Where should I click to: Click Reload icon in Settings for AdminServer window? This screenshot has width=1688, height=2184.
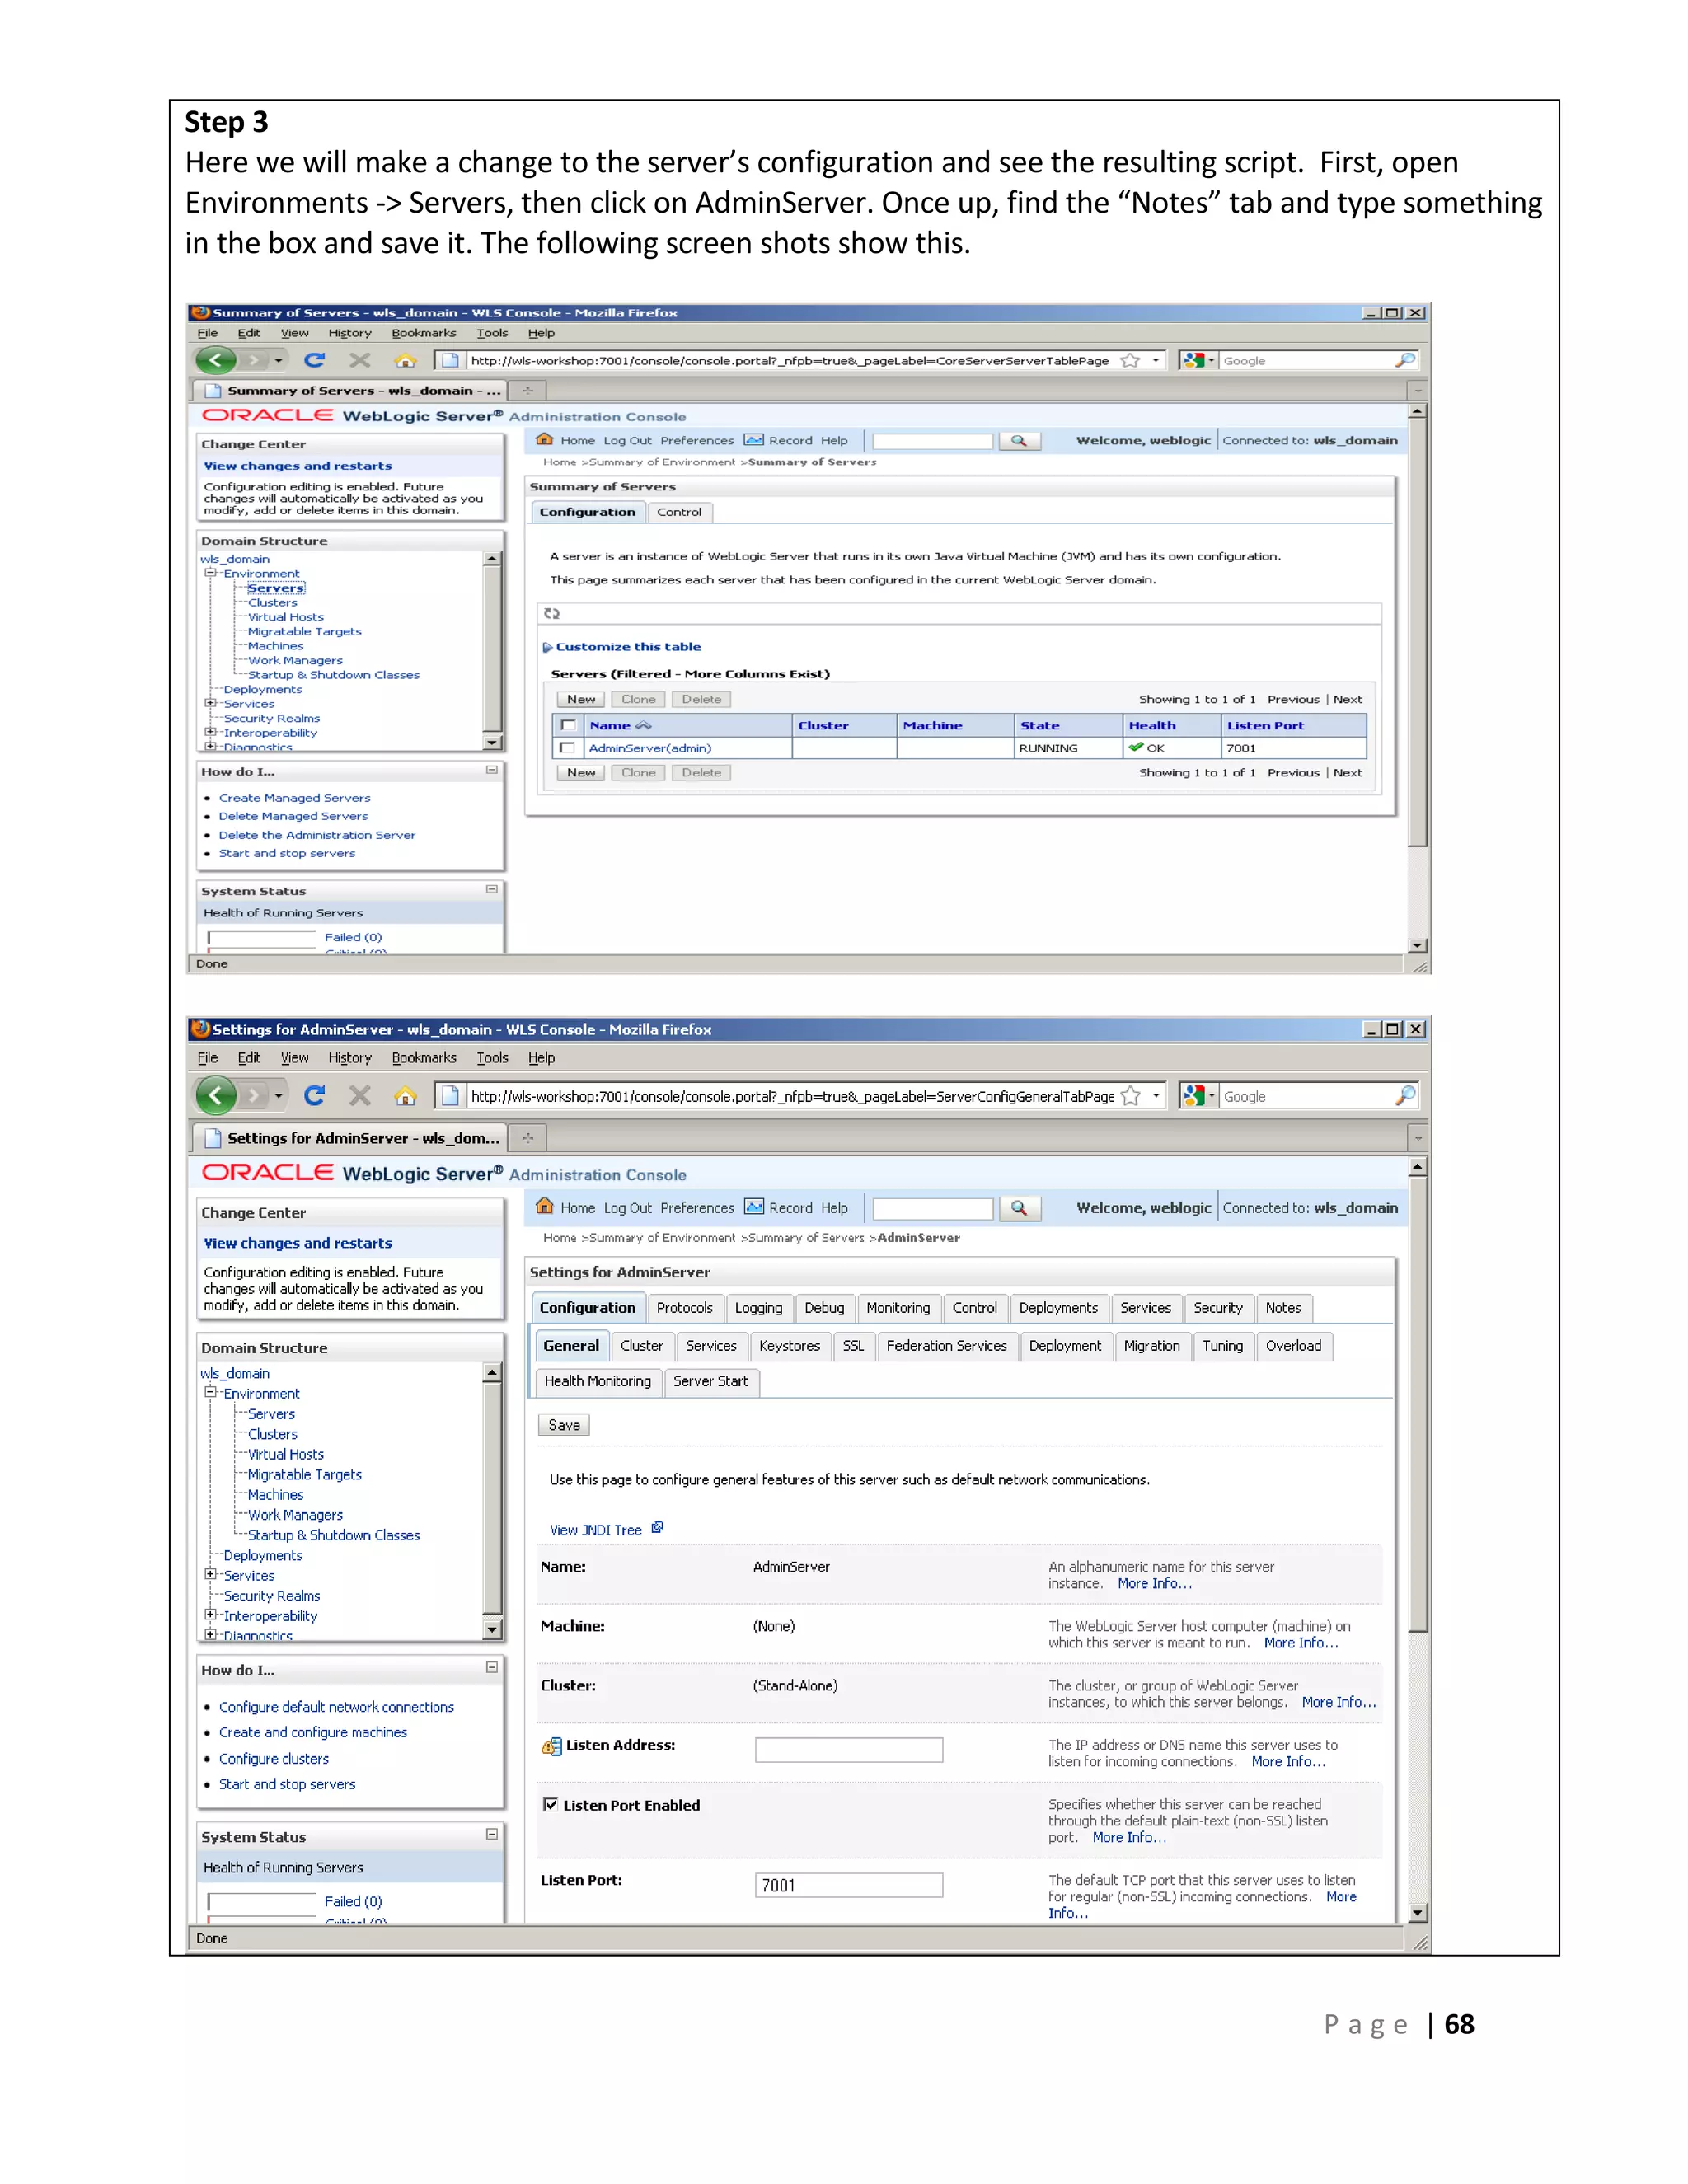pos(314,1096)
